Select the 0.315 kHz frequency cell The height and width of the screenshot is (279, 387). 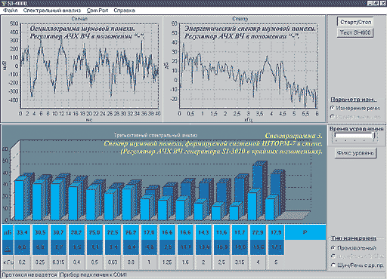[58, 262]
